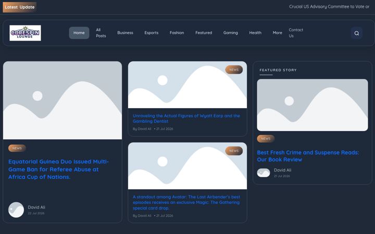Click News tag in Featured Story card
The height and width of the screenshot is (234, 375).
pos(266,138)
